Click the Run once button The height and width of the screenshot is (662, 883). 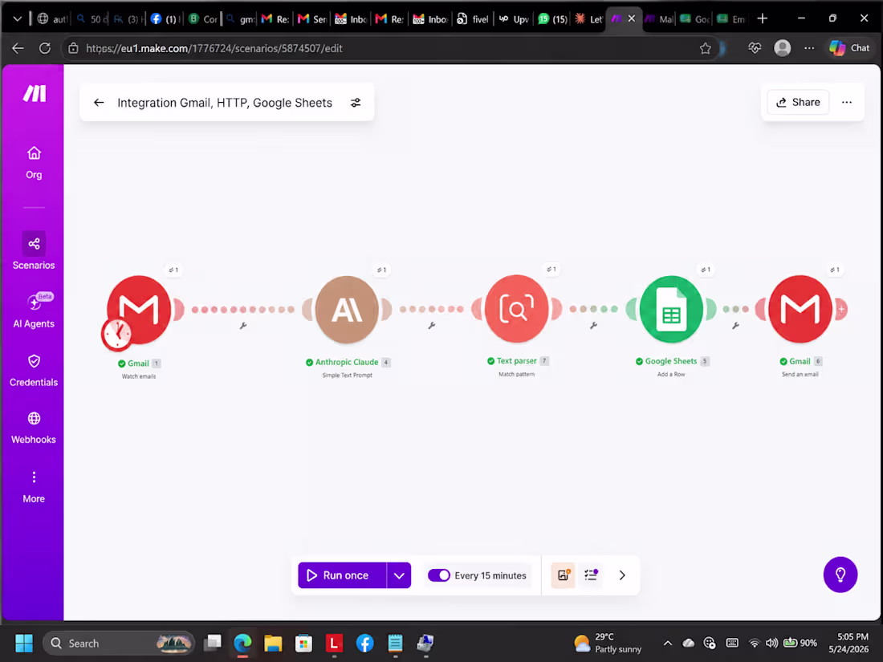pos(342,575)
